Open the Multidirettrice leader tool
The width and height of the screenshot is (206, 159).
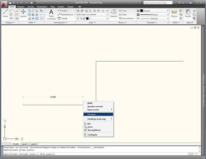[x=66, y=15]
